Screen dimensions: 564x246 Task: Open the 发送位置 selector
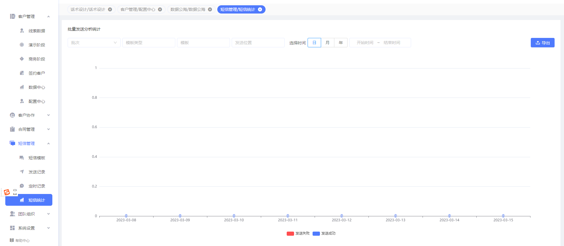click(x=258, y=43)
